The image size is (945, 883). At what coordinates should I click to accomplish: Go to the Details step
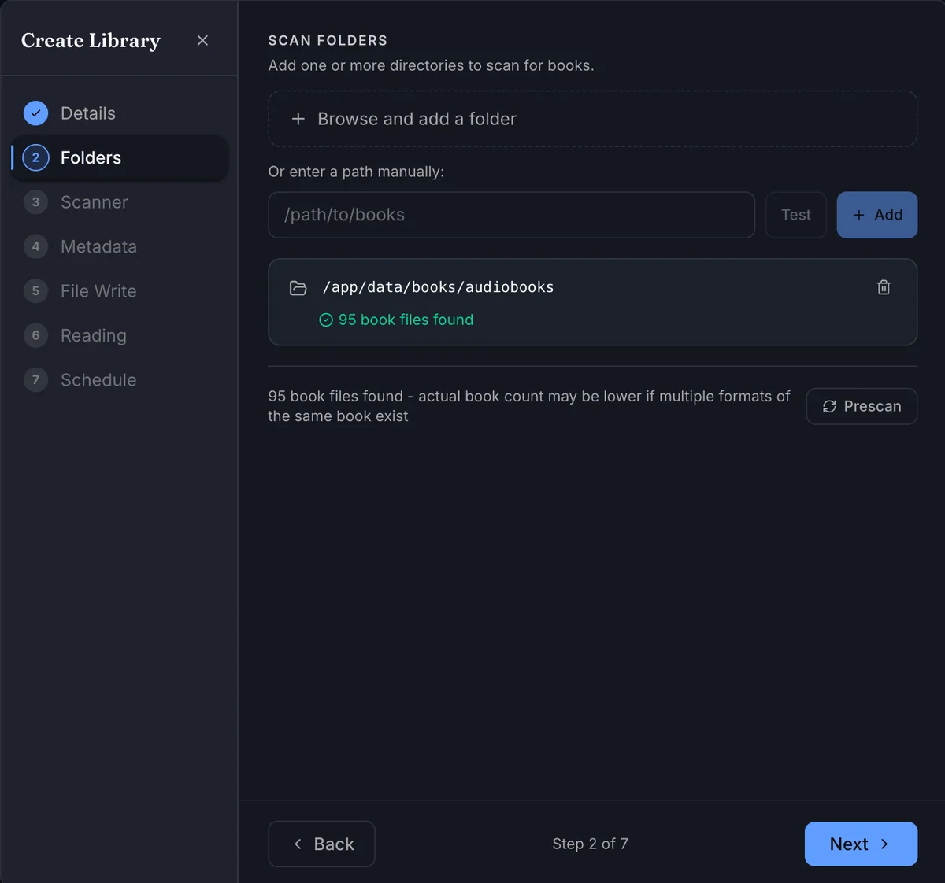(x=119, y=113)
